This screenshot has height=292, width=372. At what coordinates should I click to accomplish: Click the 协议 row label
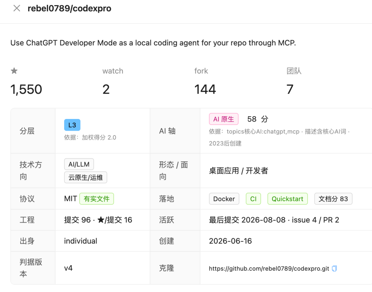[x=27, y=199]
